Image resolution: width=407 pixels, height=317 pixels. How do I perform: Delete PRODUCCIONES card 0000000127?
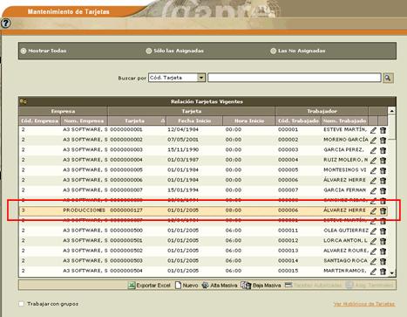[383, 211]
